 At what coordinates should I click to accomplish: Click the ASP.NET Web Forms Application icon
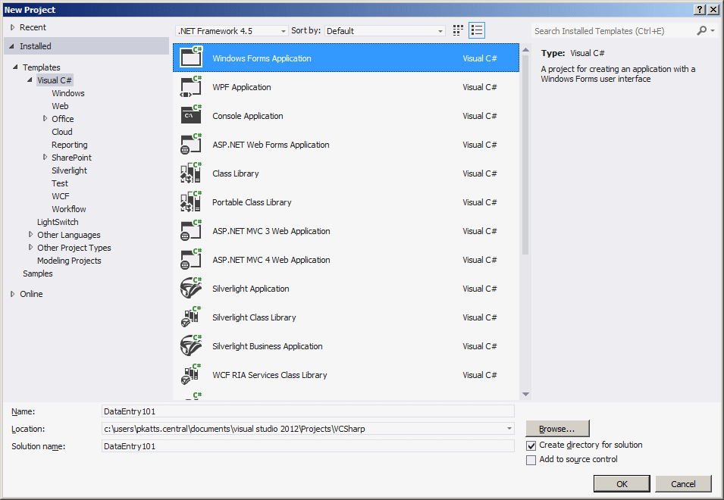tap(191, 145)
